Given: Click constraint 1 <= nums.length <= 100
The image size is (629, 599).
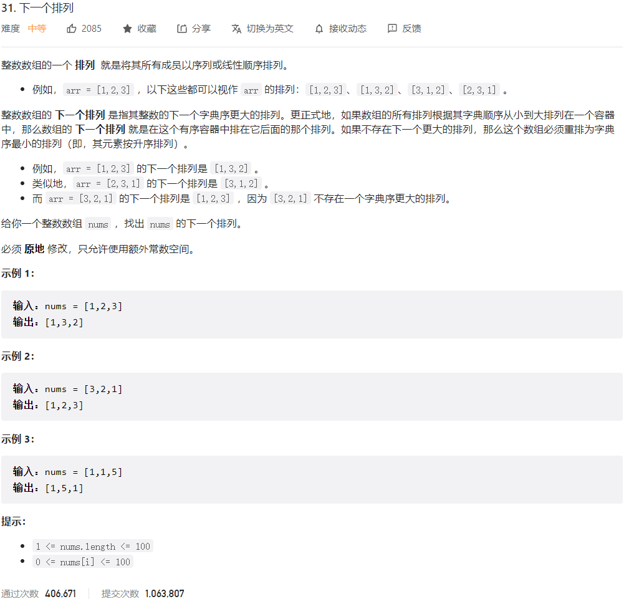Looking at the screenshot, I should point(93,547).
